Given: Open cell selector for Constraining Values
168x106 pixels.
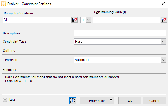Looking at the screenshot, I should (x=164, y=20).
